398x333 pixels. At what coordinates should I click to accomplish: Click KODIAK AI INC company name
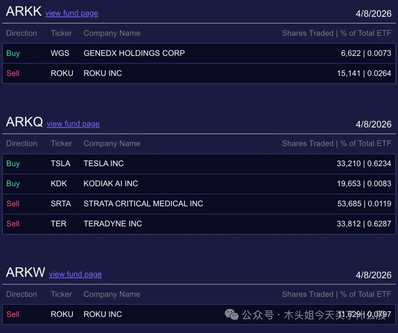pos(111,183)
